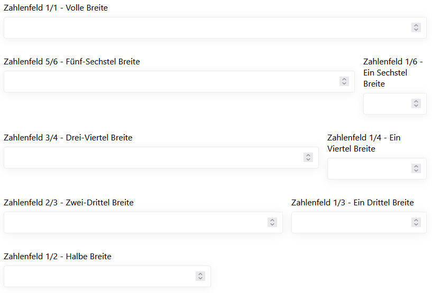Click the stepper in the Halbe Breite field

[200, 276]
